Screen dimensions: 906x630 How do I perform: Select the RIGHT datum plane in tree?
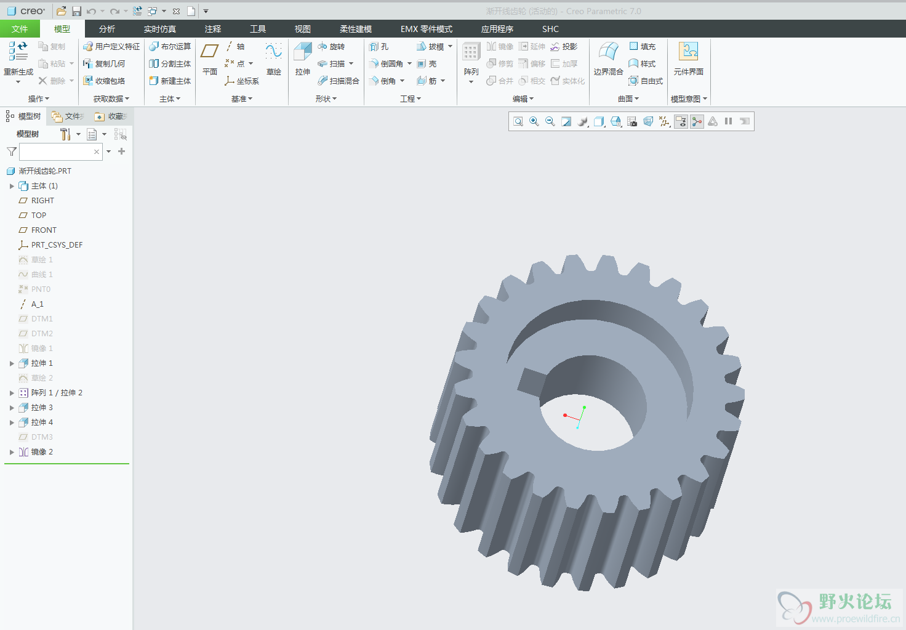click(x=36, y=201)
